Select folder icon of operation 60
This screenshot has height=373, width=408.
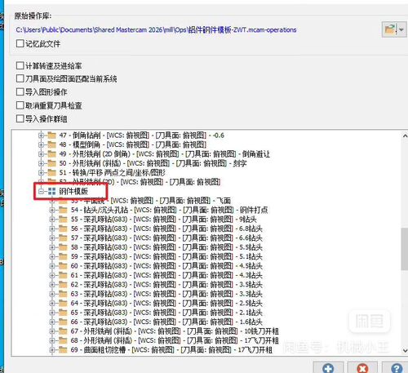coord(63,265)
